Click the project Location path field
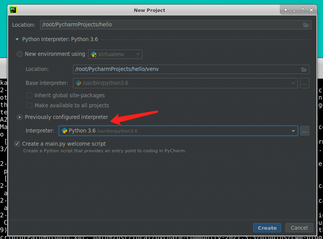Image resolution: width=323 pixels, height=239 pixels. (x=175, y=25)
